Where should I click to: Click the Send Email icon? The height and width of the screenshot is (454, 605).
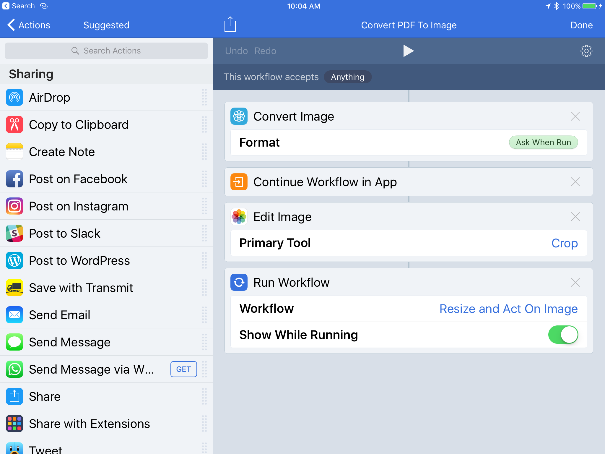click(14, 315)
